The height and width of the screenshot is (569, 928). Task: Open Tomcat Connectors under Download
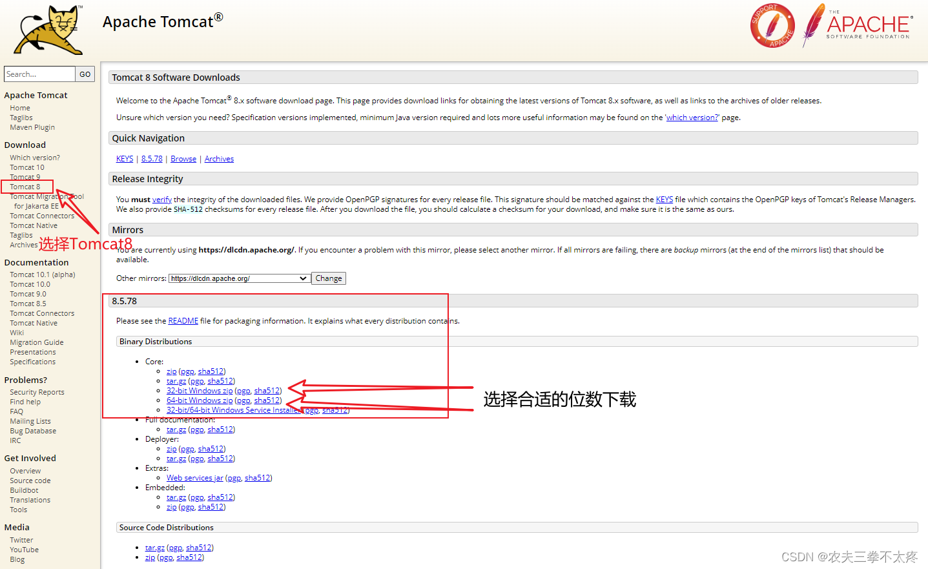point(42,216)
